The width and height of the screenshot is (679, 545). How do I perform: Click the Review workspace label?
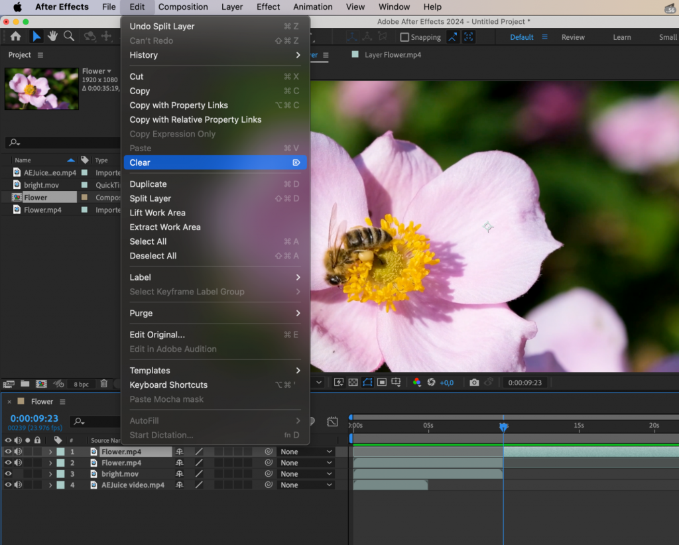572,37
